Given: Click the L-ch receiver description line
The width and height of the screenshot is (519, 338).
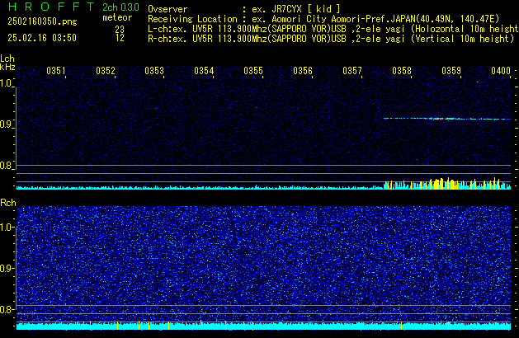Looking at the screenshot, I should [333, 29].
